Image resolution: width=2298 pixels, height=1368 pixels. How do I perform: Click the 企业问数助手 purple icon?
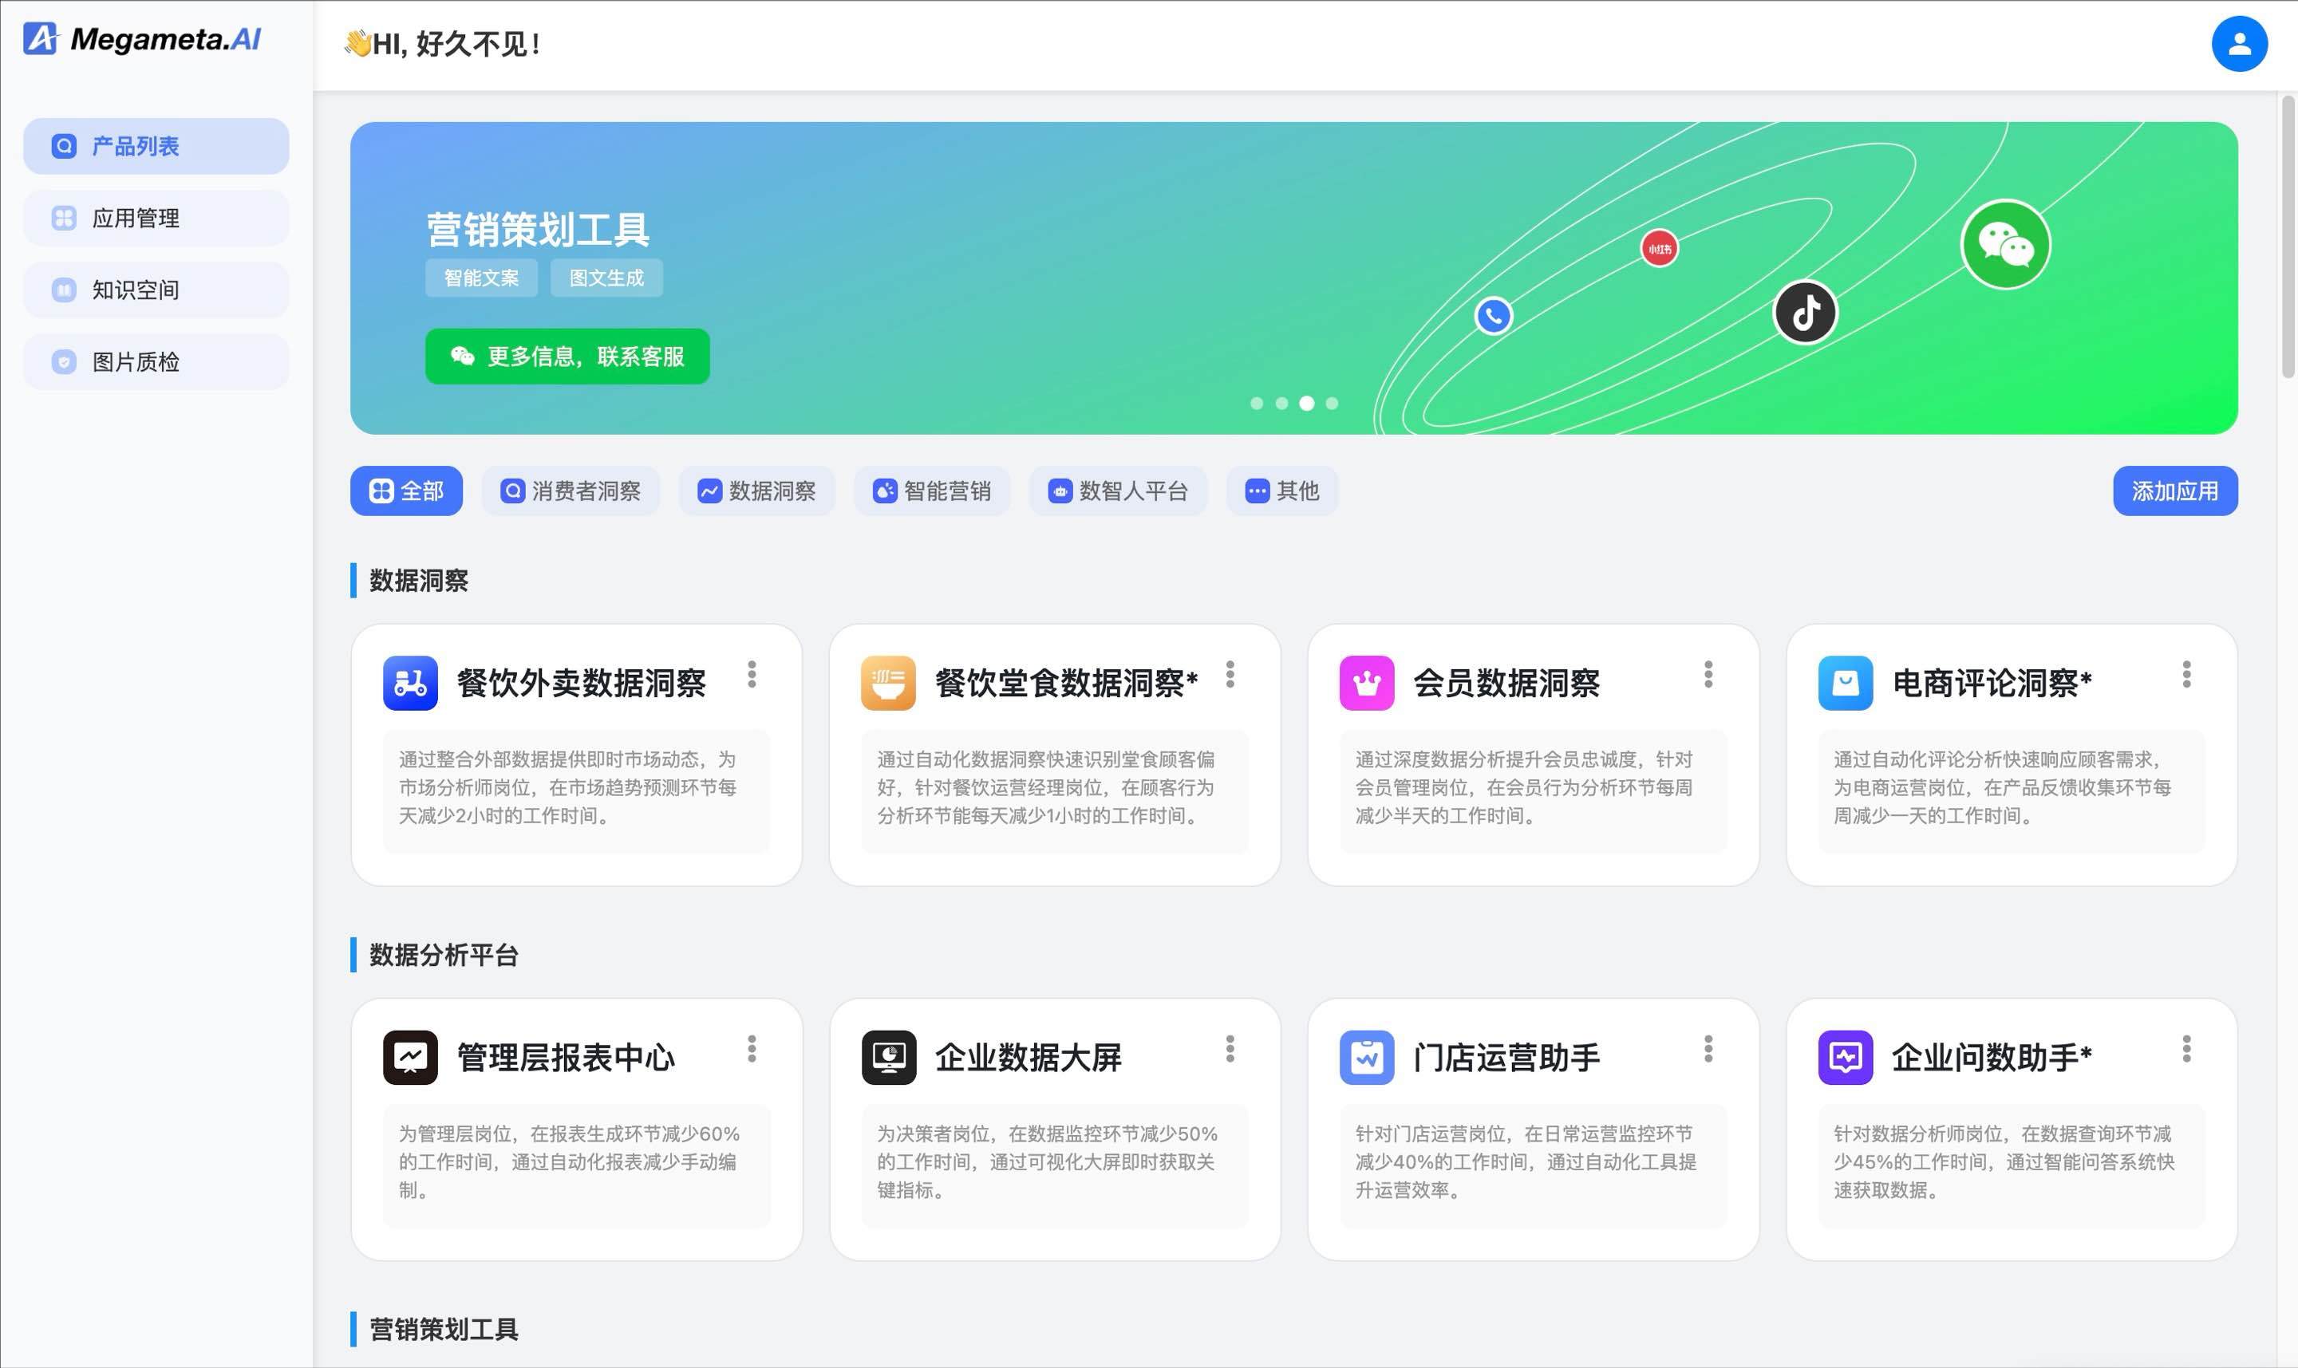pos(1846,1058)
